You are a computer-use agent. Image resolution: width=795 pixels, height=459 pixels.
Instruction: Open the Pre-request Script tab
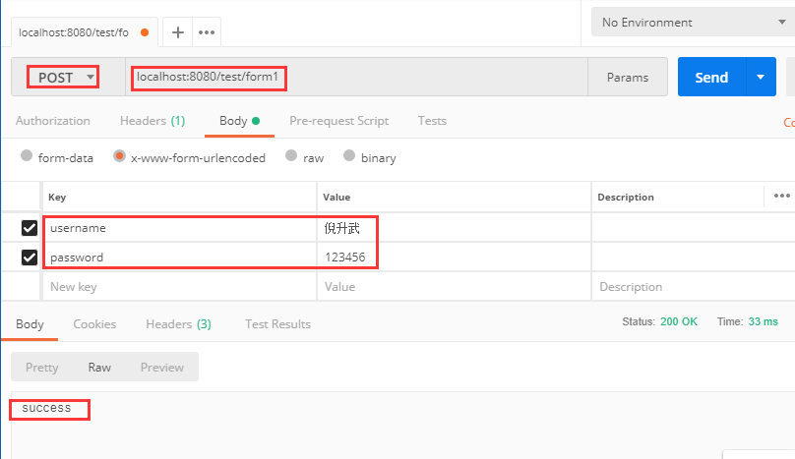(338, 121)
